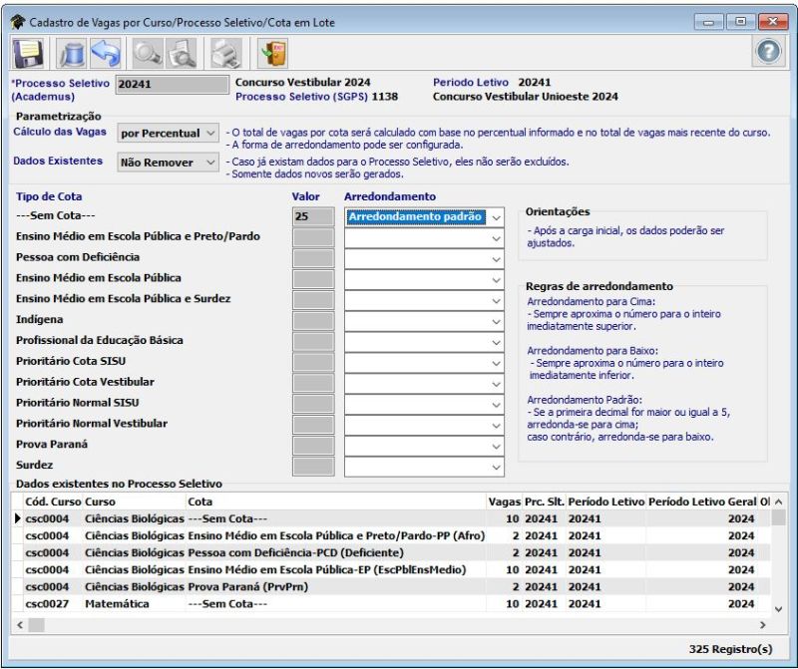
Task: Click the Sem Cota Valor field
Action: 313,215
